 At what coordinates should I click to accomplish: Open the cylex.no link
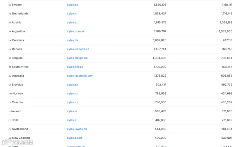(x=73, y=94)
